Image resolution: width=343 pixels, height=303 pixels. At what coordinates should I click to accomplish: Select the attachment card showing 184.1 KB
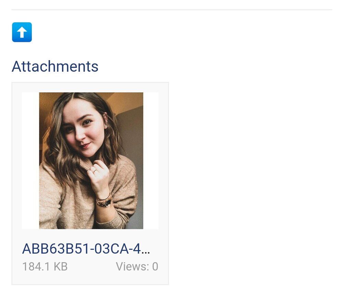[x=90, y=184]
